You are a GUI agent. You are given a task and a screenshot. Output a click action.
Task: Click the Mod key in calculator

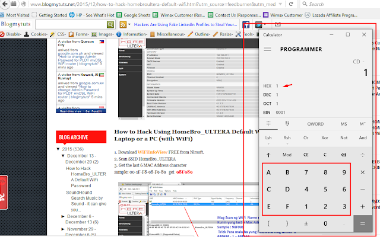coord(287,155)
